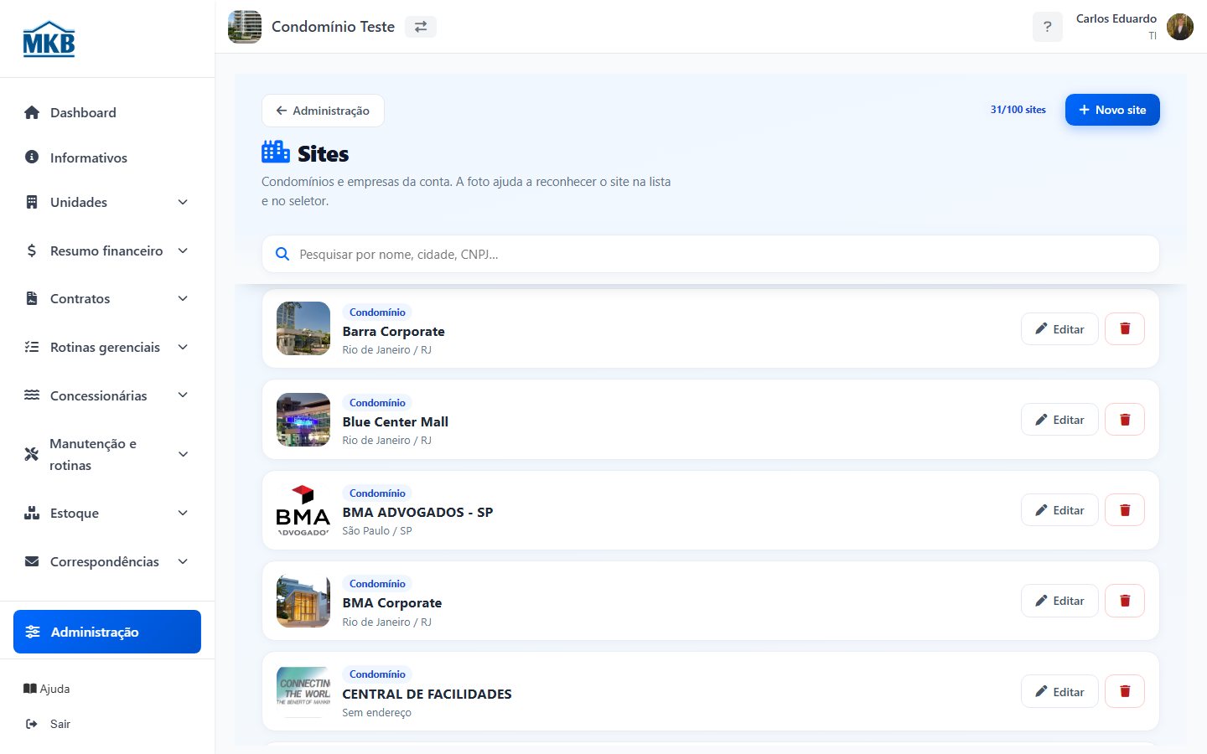1207x754 pixels.
Task: Expand the Contratos menu
Action: pyautogui.click(x=107, y=298)
